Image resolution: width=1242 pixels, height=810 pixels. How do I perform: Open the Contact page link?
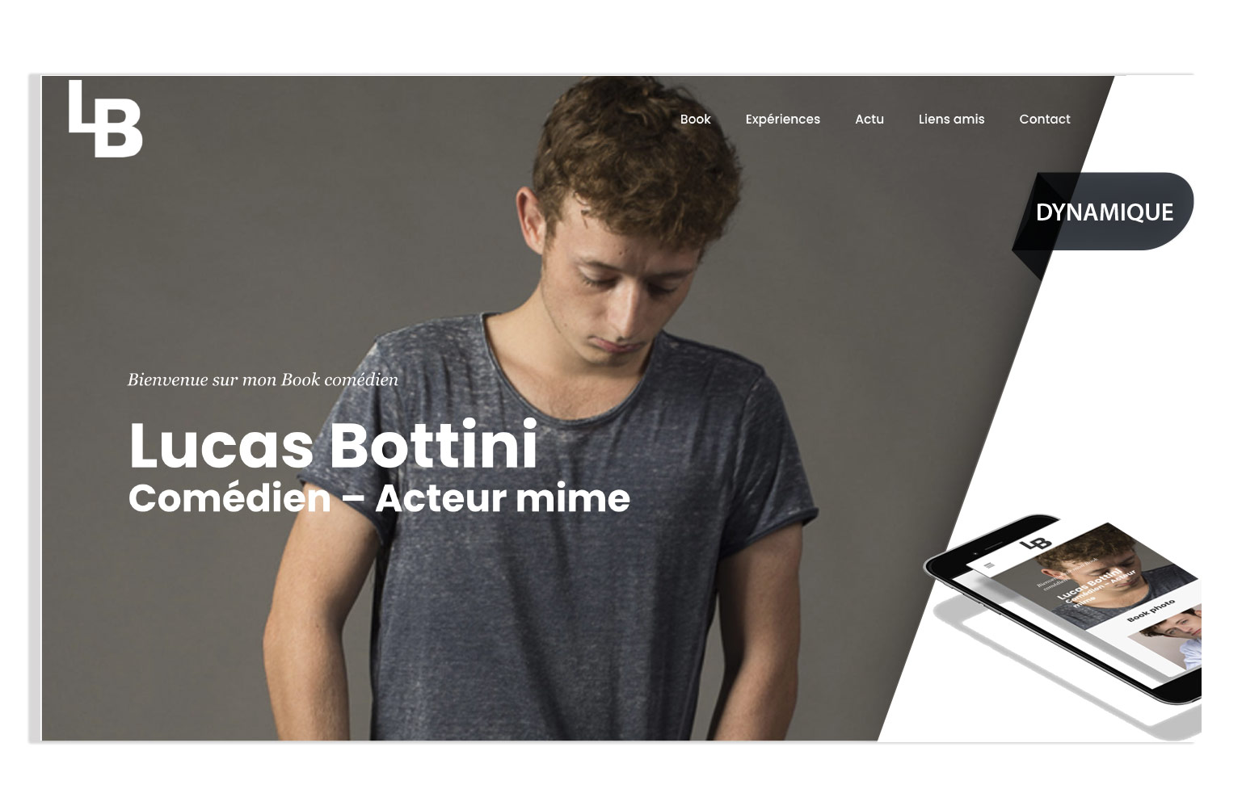(x=1044, y=119)
